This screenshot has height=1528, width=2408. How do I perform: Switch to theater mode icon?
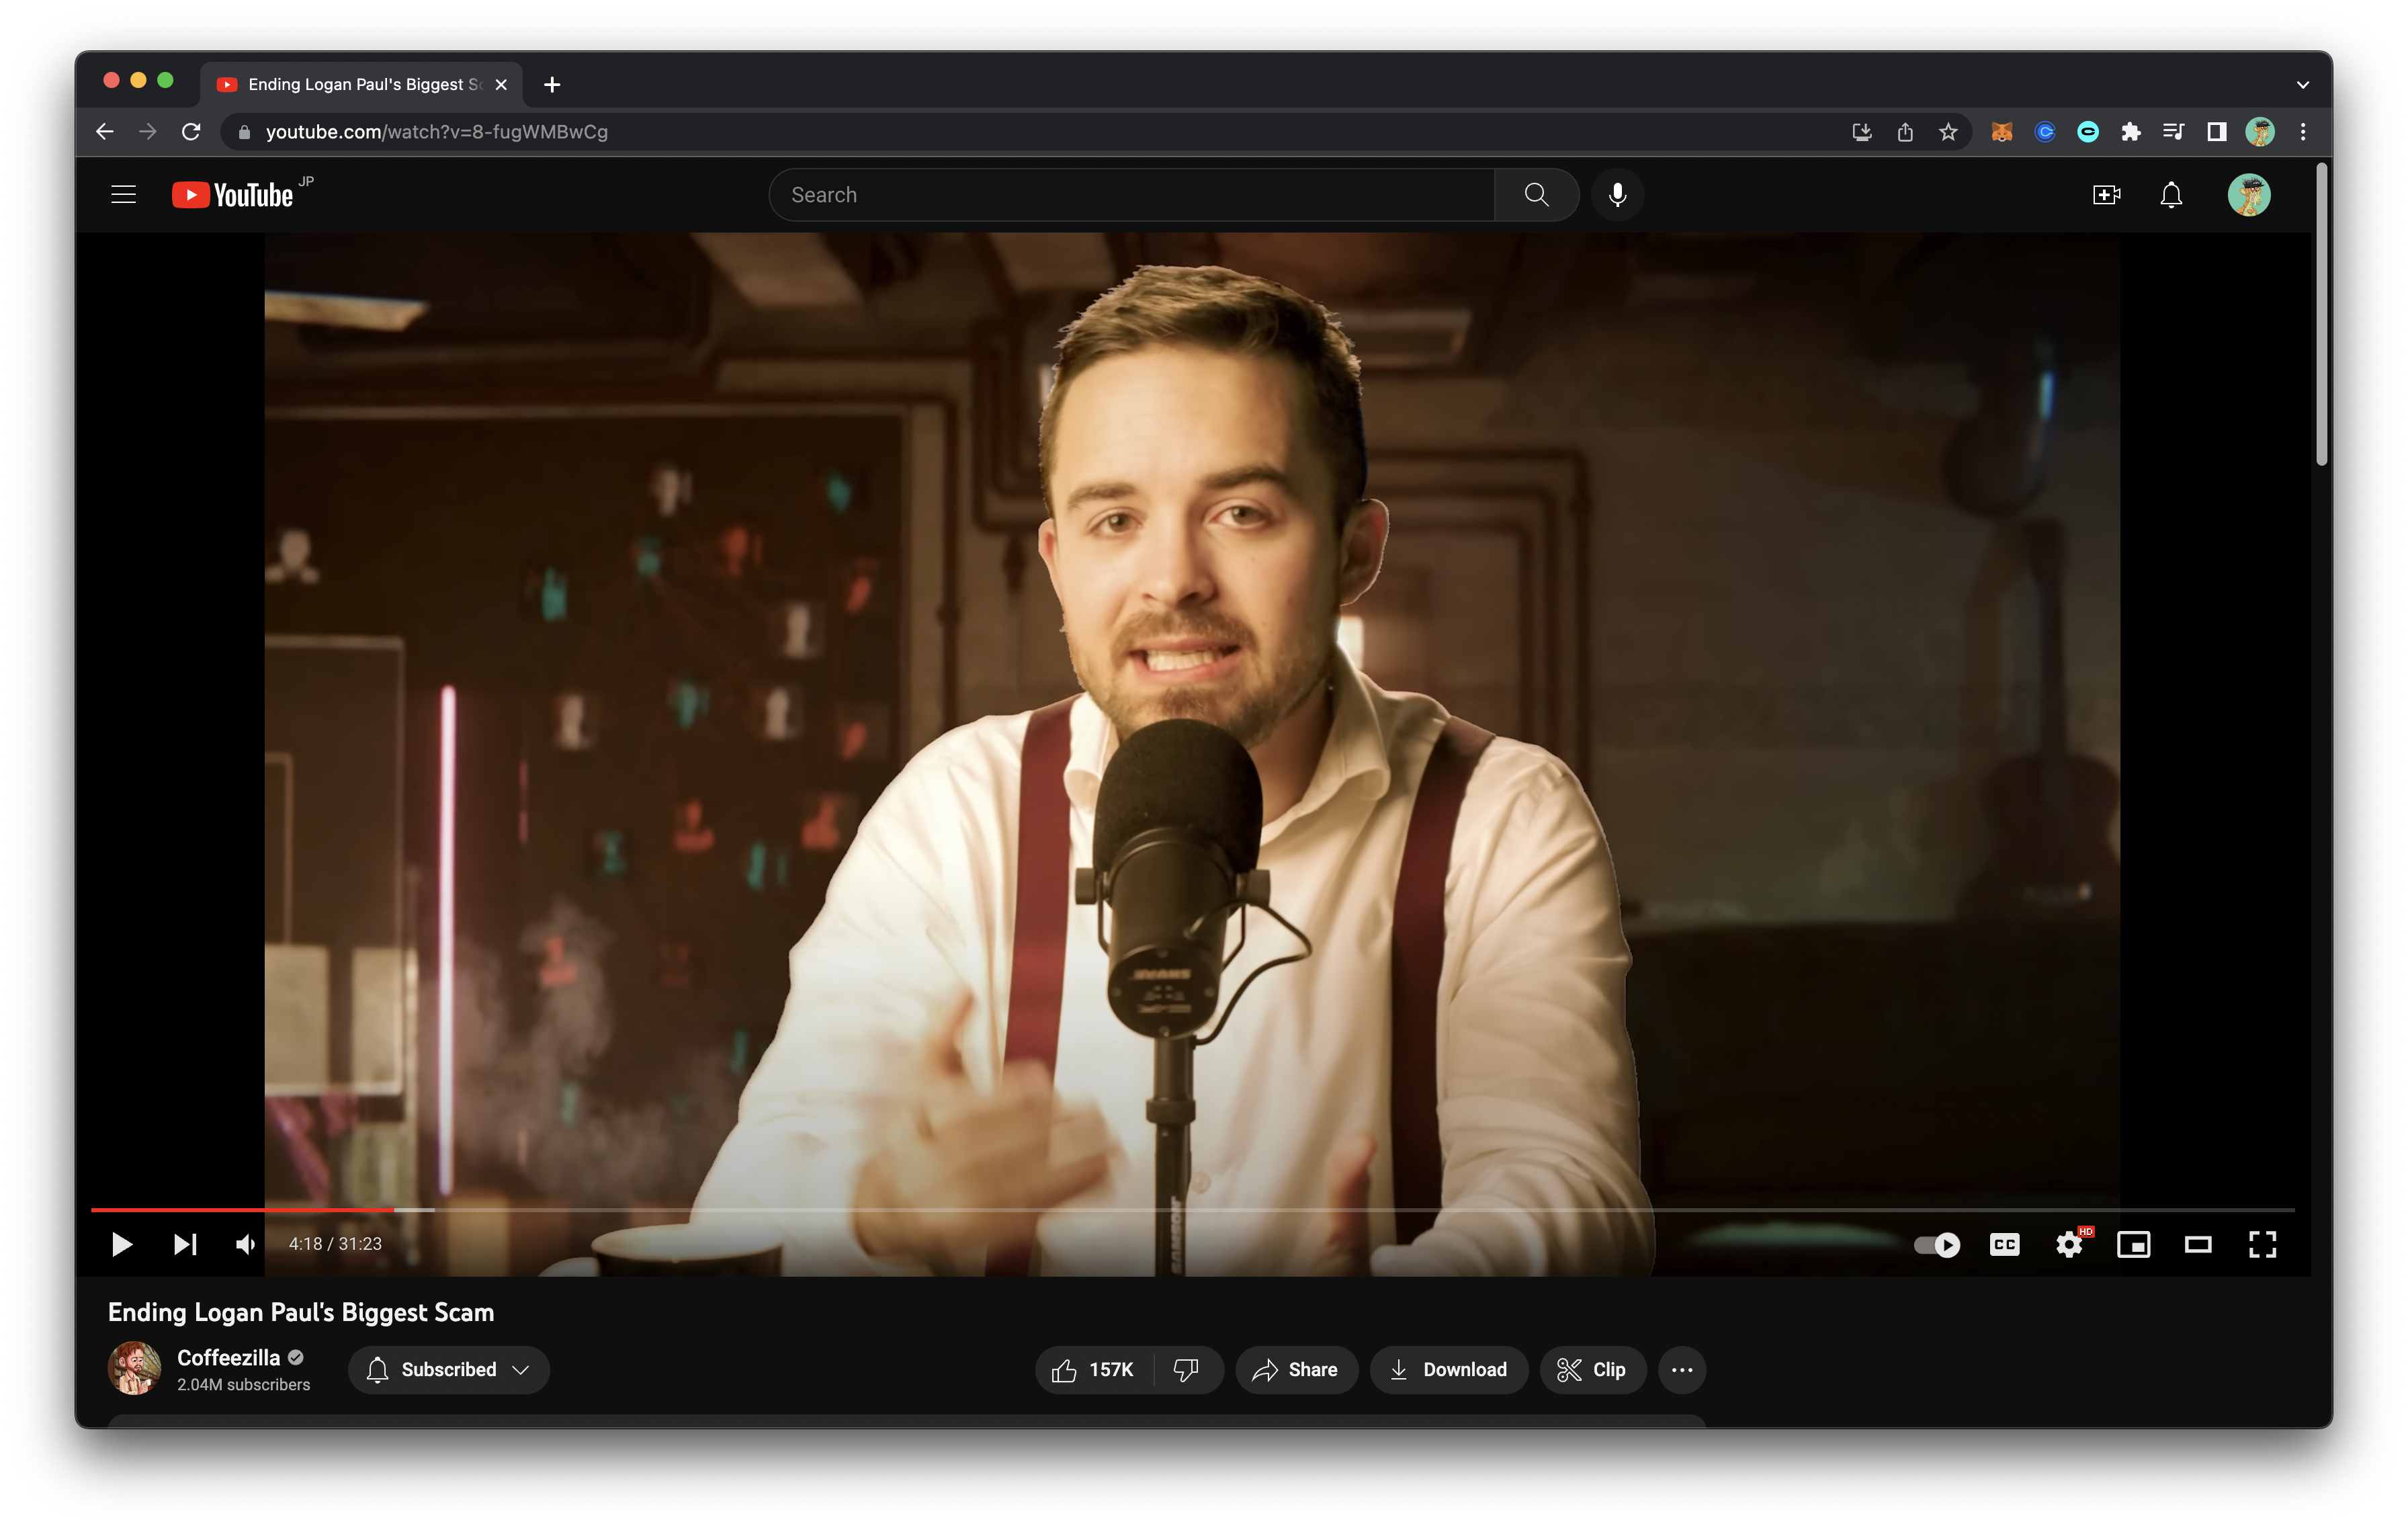2198,1244
